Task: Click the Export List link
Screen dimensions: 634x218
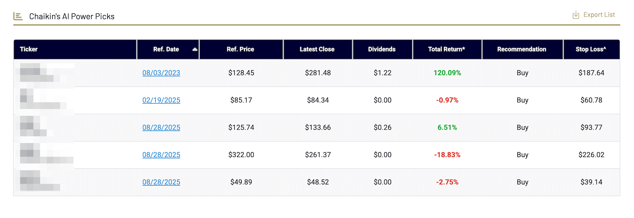Action: [599, 15]
